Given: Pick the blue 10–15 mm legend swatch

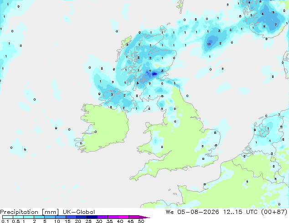Looking at the screenshot, I should tap(61, 217).
